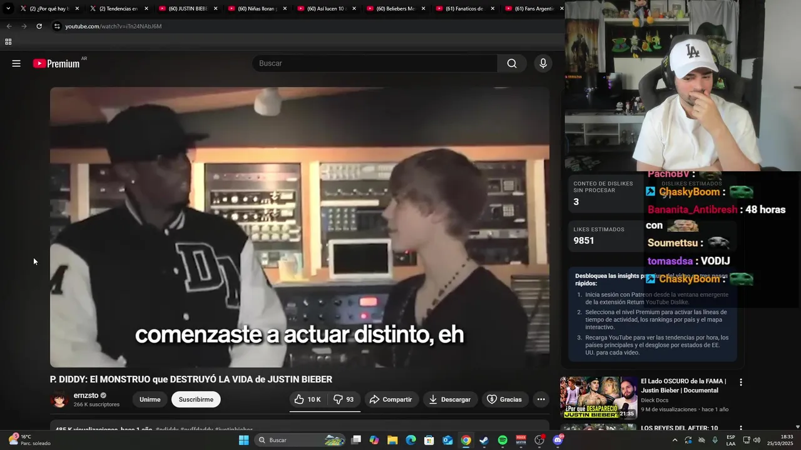Send thanks using Gracias button
The image size is (801, 450).
pos(504,399)
